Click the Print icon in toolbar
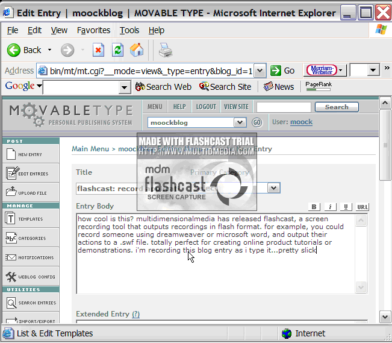Screen dimensions: 392x343 click(x=166, y=50)
